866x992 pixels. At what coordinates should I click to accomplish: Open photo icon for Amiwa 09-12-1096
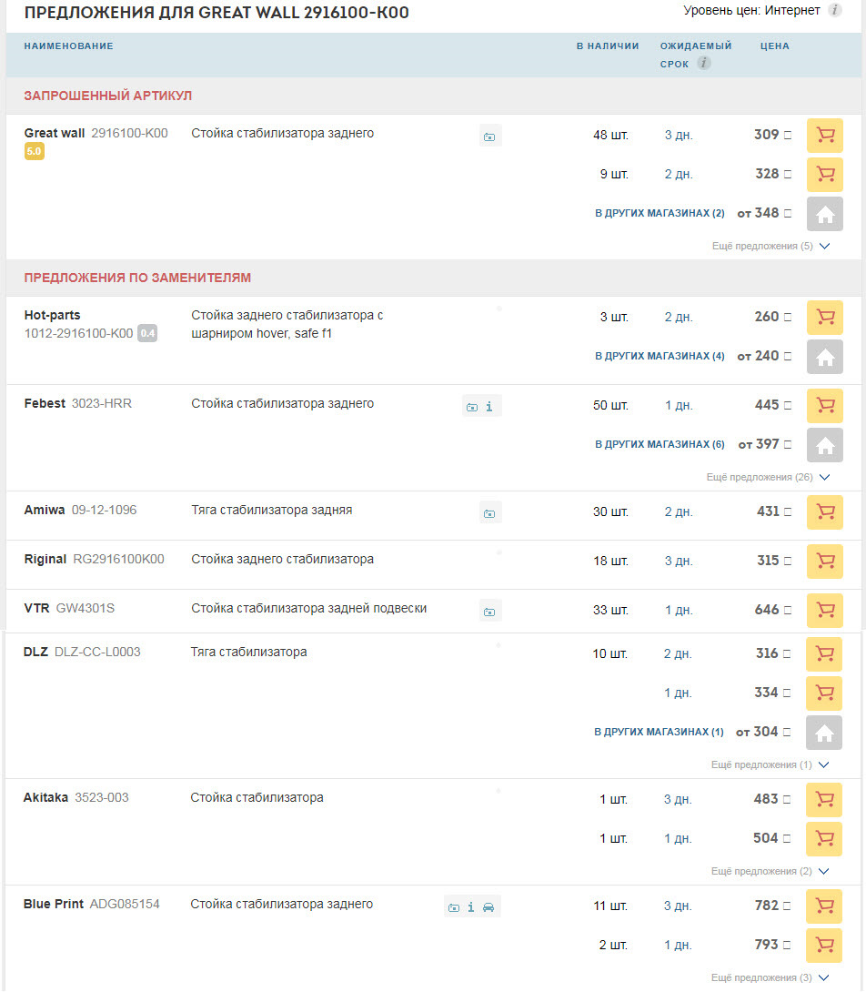pos(489,513)
